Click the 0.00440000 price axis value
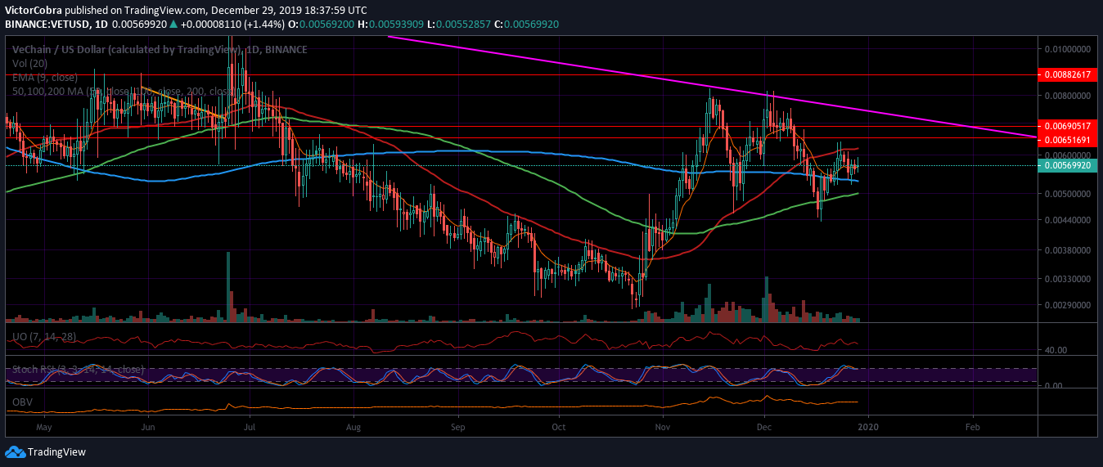The width and height of the screenshot is (1103, 467). 1069,220
